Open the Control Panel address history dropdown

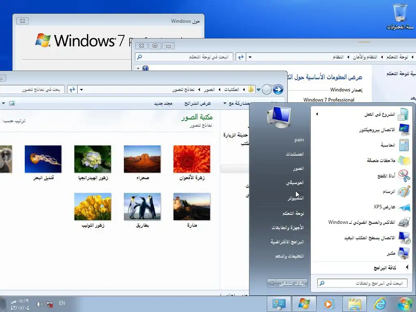[250, 57]
